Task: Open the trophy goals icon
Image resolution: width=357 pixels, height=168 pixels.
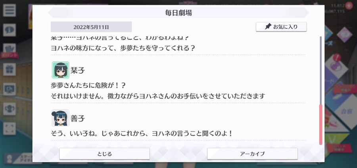Action: (x=10, y=109)
